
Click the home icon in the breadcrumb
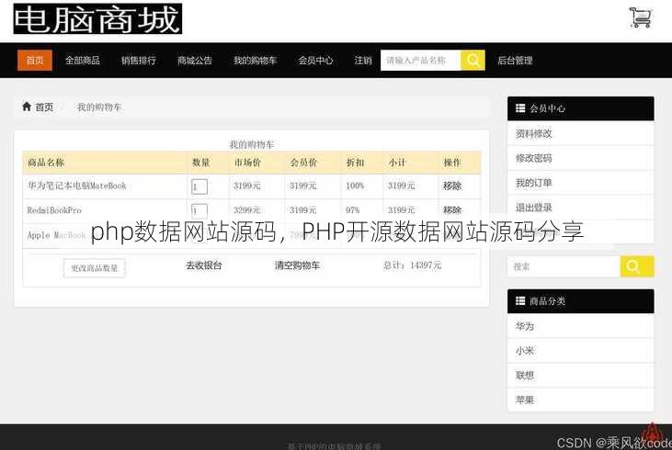point(27,107)
